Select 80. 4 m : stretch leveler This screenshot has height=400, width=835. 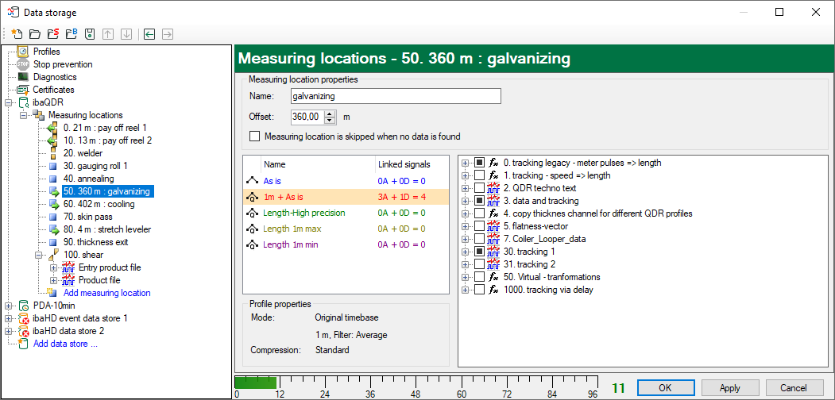point(107,230)
